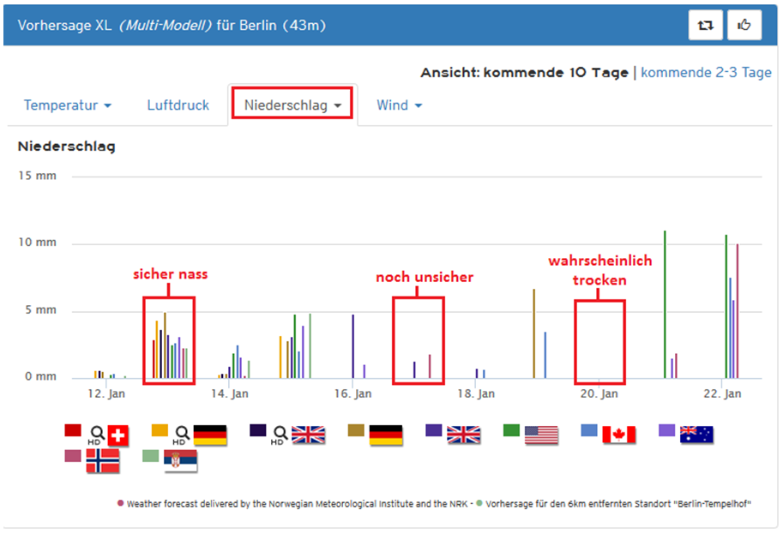The height and width of the screenshot is (534, 783).
Task: Toggle the German HD model via its flag
Action: pos(210,435)
